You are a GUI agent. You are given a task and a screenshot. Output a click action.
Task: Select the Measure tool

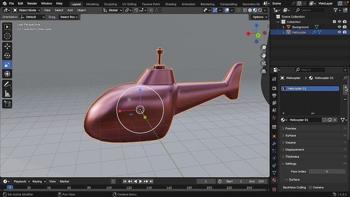pyautogui.click(x=7, y=94)
